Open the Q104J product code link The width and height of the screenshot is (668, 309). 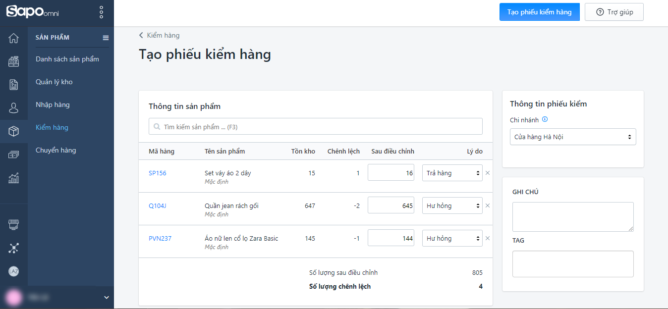pos(158,206)
